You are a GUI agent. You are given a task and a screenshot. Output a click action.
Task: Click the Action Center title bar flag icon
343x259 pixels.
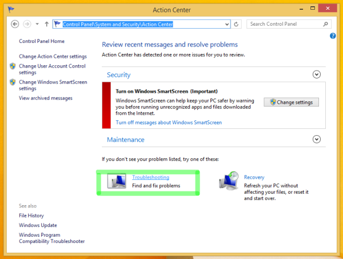[11, 9]
